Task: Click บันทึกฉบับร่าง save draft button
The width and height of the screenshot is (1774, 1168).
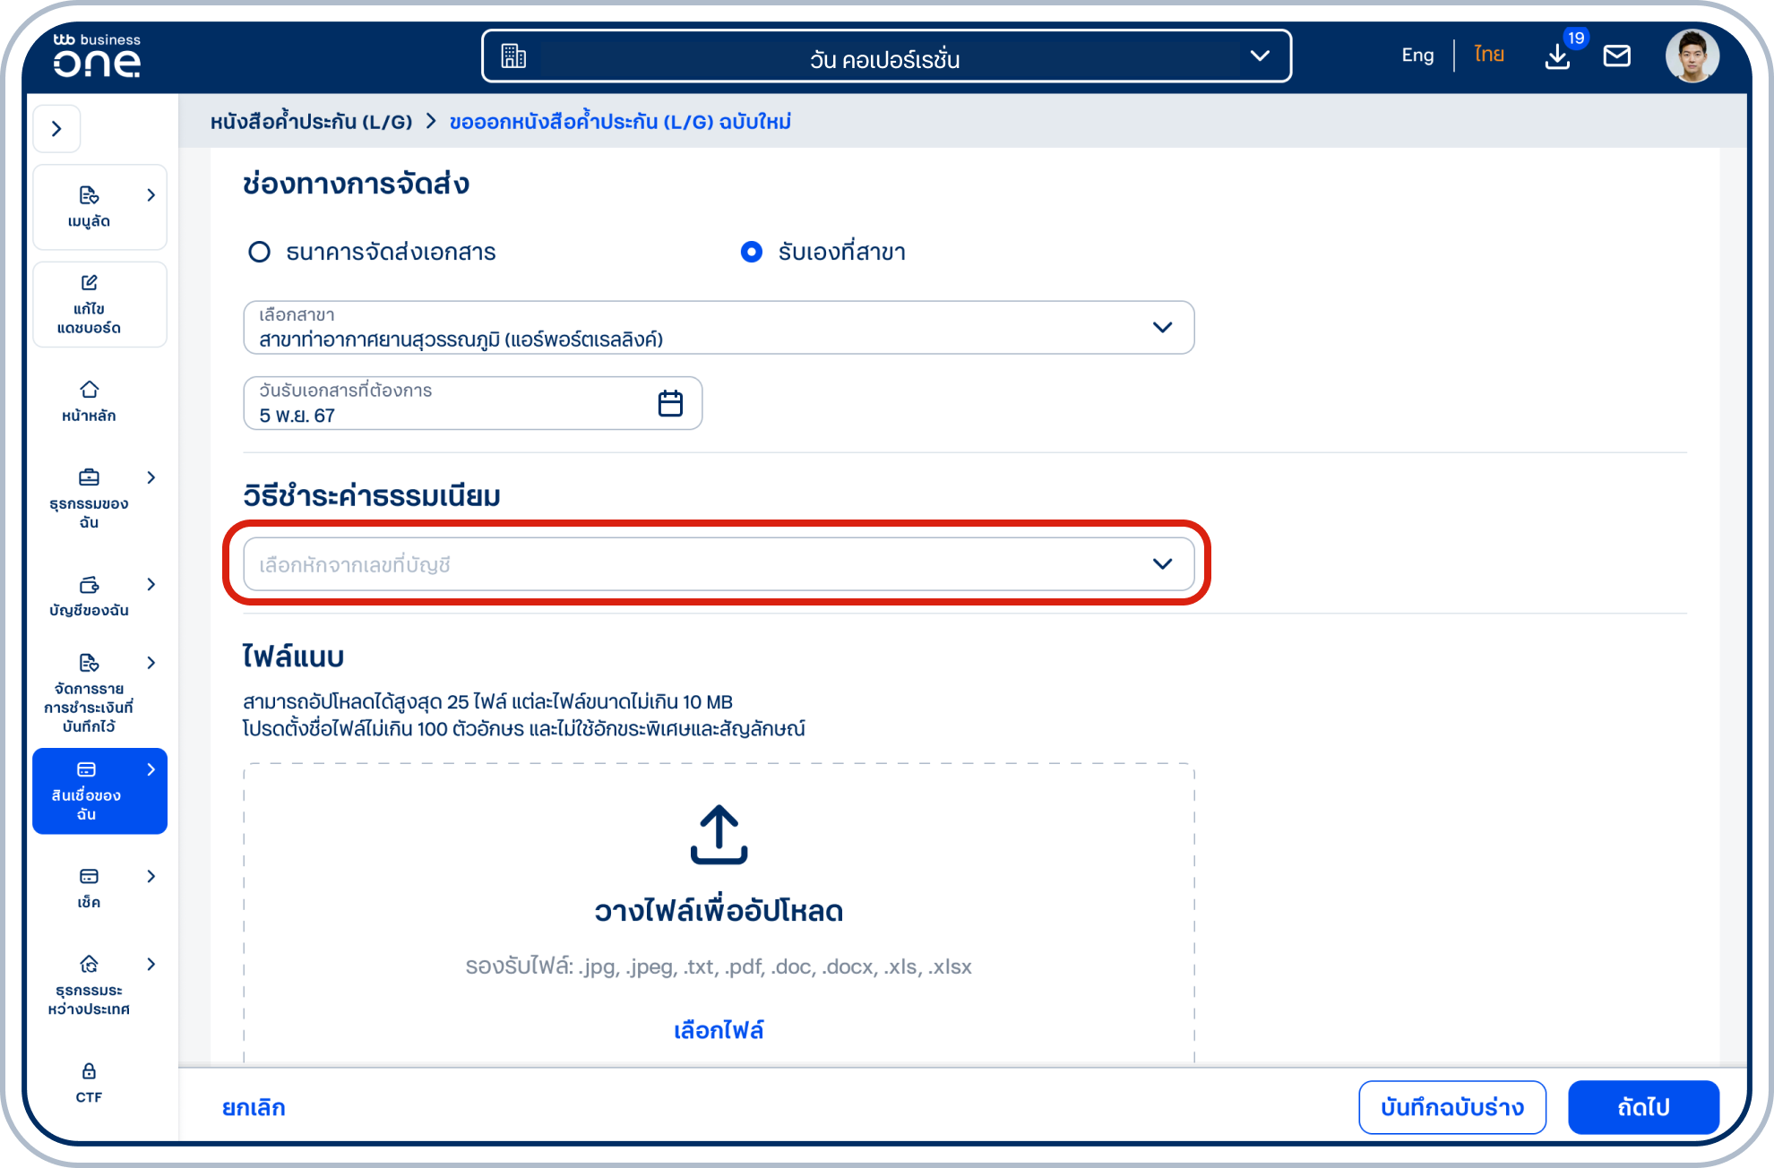Action: (1451, 1107)
